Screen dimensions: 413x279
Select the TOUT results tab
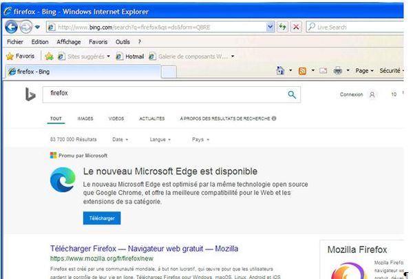(56, 118)
